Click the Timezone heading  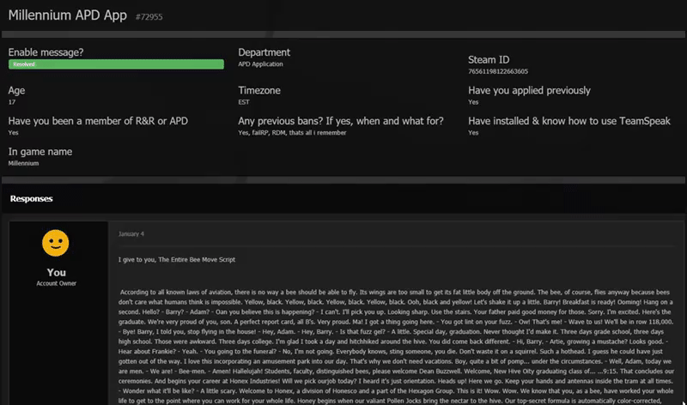click(259, 90)
